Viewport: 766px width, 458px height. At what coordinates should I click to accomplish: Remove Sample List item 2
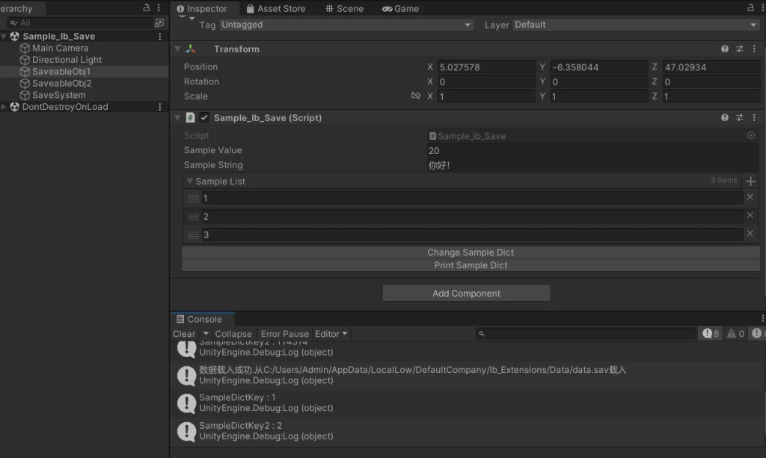[750, 215]
